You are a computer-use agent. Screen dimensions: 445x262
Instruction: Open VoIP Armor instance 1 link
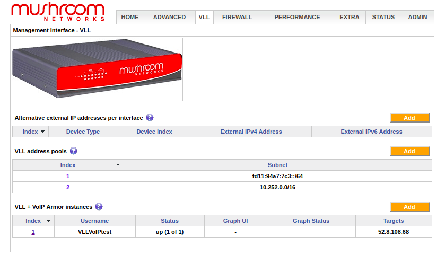(33, 232)
